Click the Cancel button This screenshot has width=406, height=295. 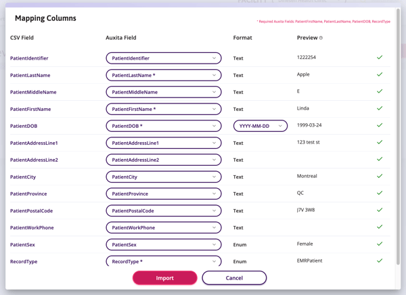(x=234, y=278)
